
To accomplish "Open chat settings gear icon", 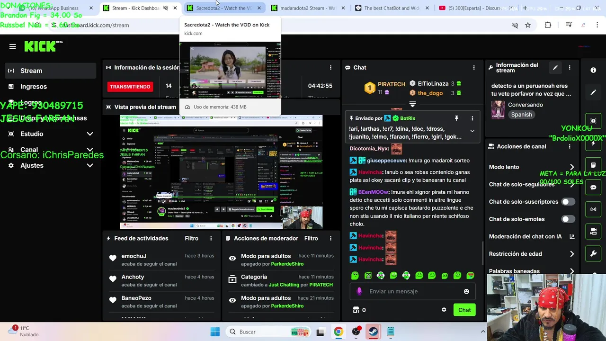I will pos(444,310).
